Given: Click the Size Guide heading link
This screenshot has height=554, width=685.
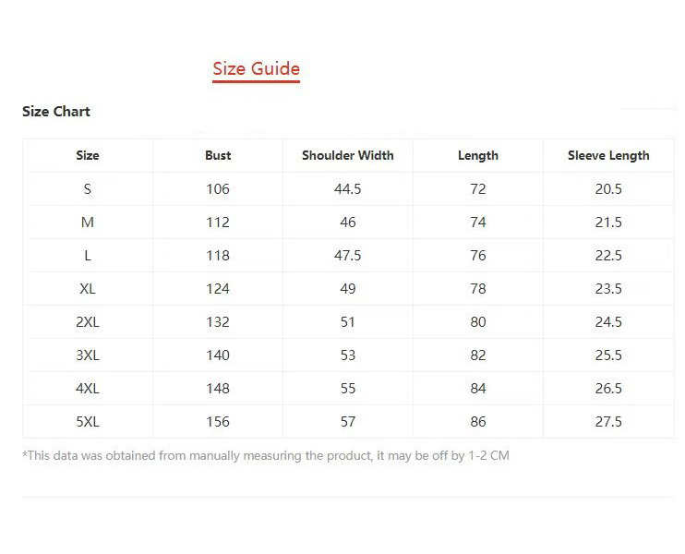Looking at the screenshot, I should coord(256,68).
